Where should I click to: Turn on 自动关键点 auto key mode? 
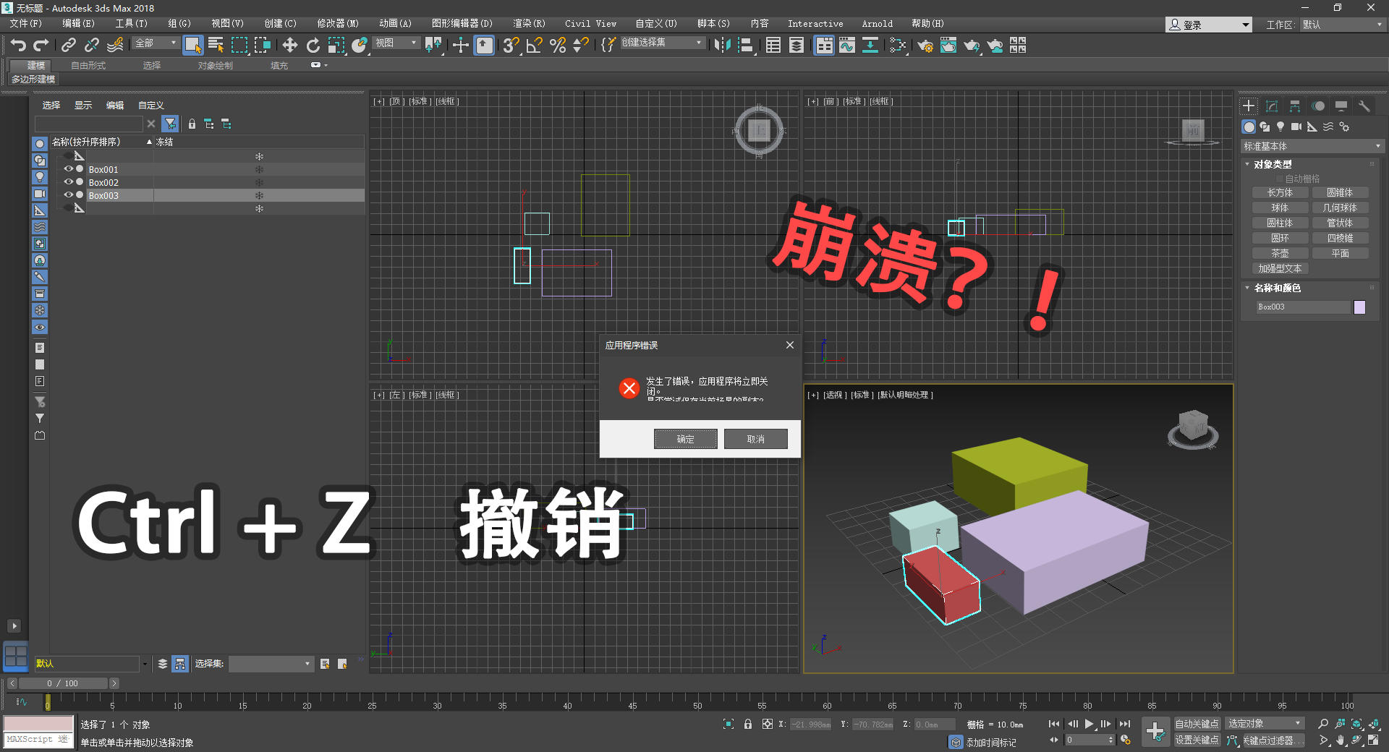1197,723
